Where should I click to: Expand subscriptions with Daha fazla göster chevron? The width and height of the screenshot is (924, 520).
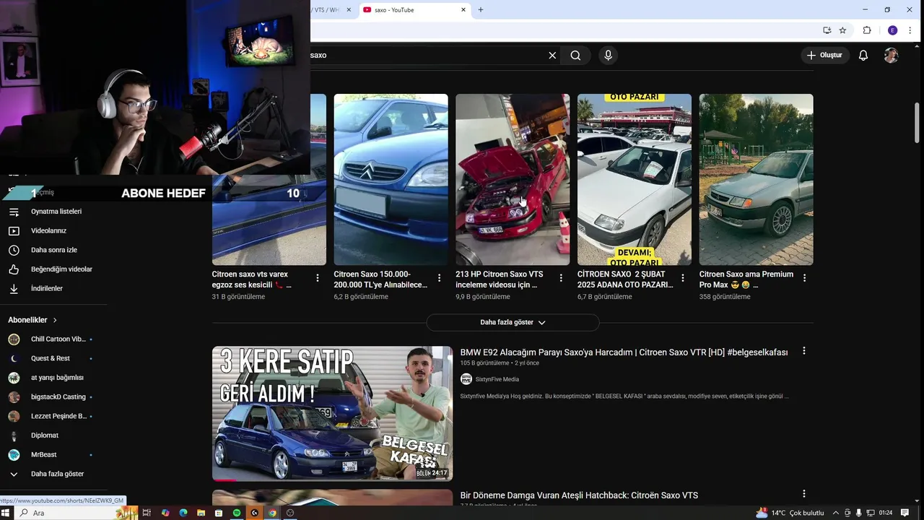[x=14, y=474]
